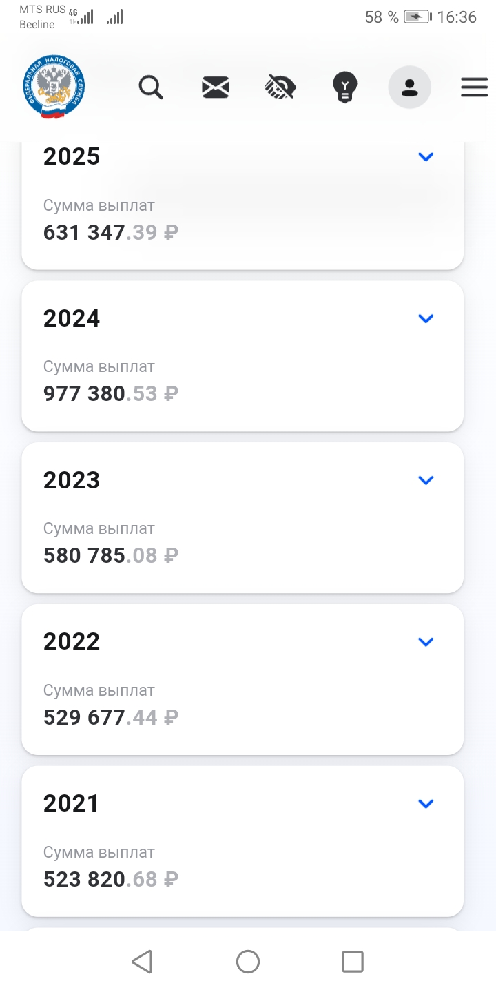
Task: Open messages via the envelope icon
Action: pyautogui.click(x=216, y=87)
